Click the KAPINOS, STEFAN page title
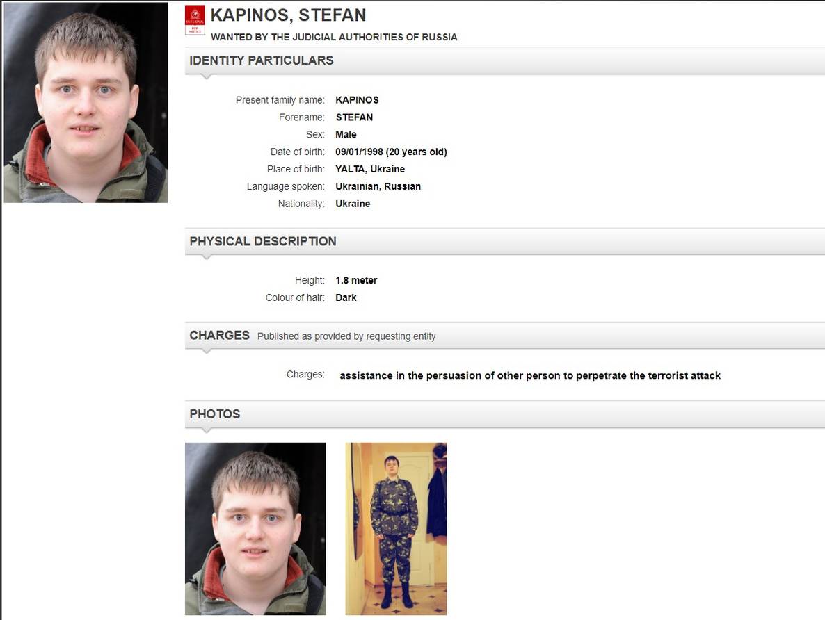The width and height of the screenshot is (825, 620). click(288, 15)
